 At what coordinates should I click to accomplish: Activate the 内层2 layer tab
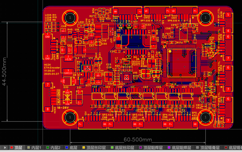(53, 147)
